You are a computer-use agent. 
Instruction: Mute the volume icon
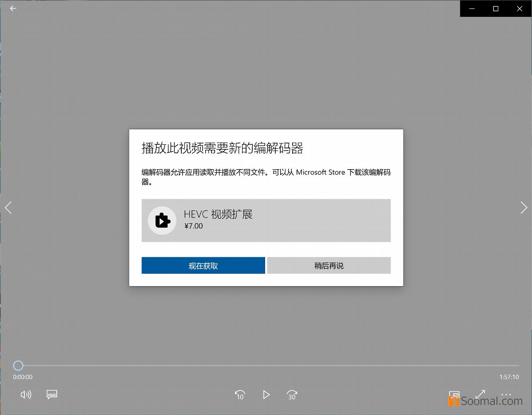(x=26, y=395)
